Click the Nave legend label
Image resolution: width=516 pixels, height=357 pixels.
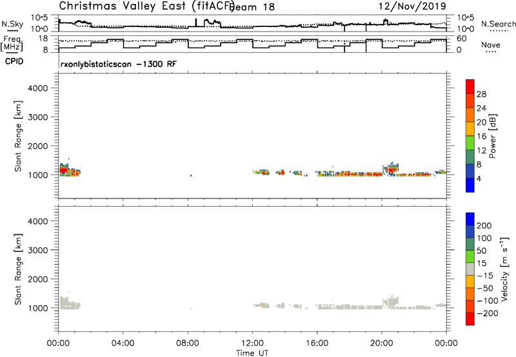(x=491, y=45)
